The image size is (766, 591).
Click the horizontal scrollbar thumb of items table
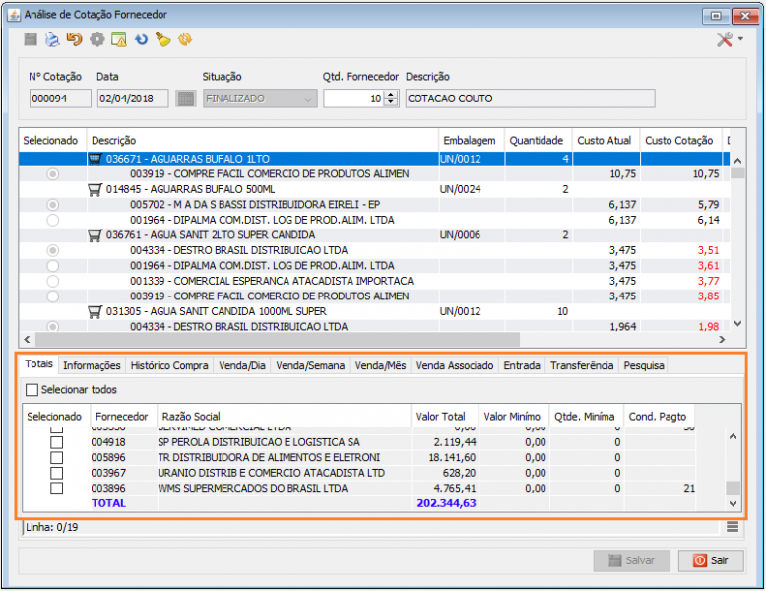click(278, 339)
